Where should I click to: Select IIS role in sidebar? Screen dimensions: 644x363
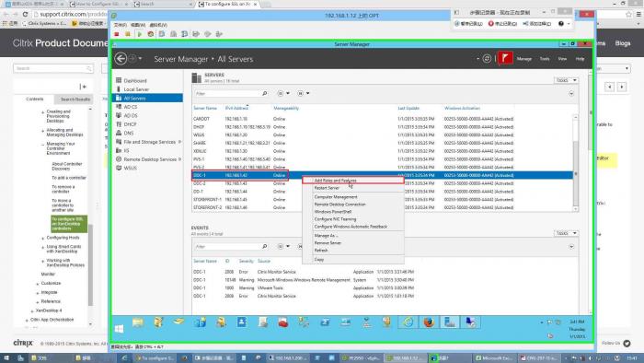[127, 150]
